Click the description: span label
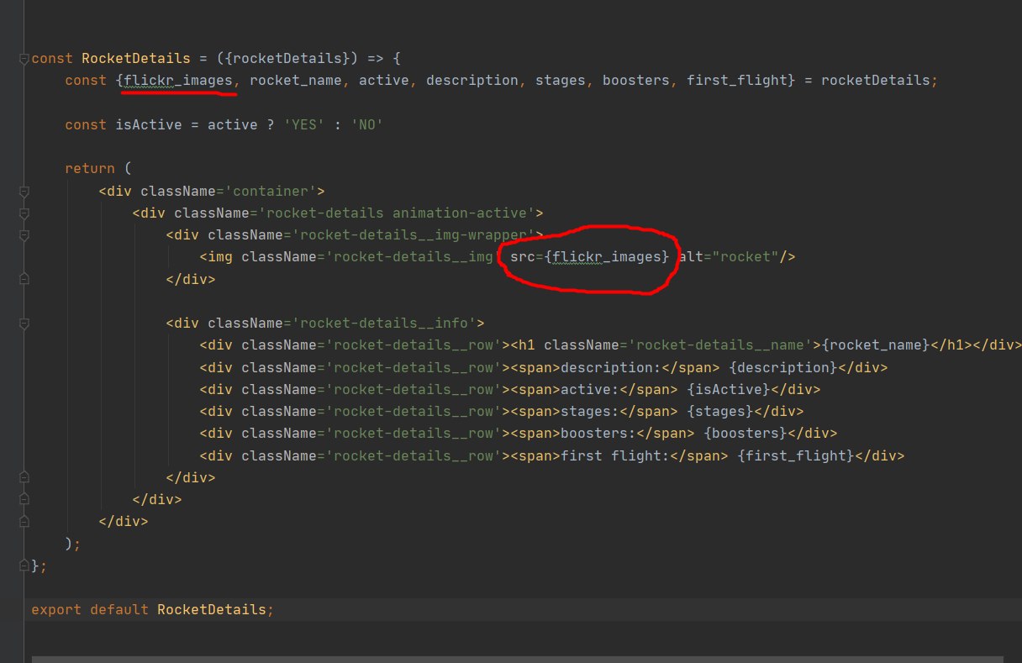Image resolution: width=1022 pixels, height=663 pixels. (611, 367)
